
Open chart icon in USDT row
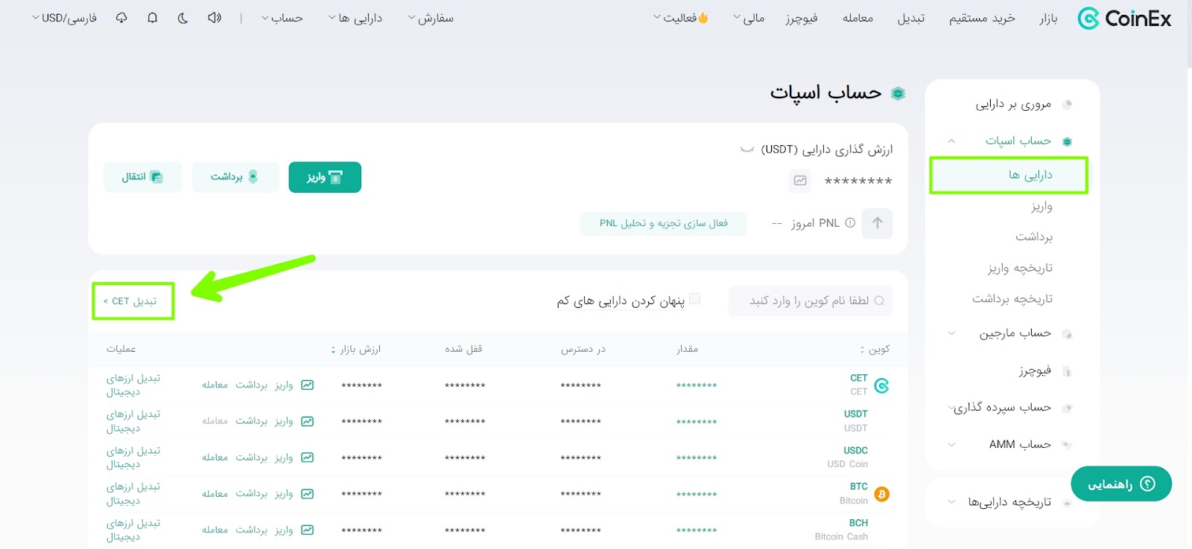307,421
